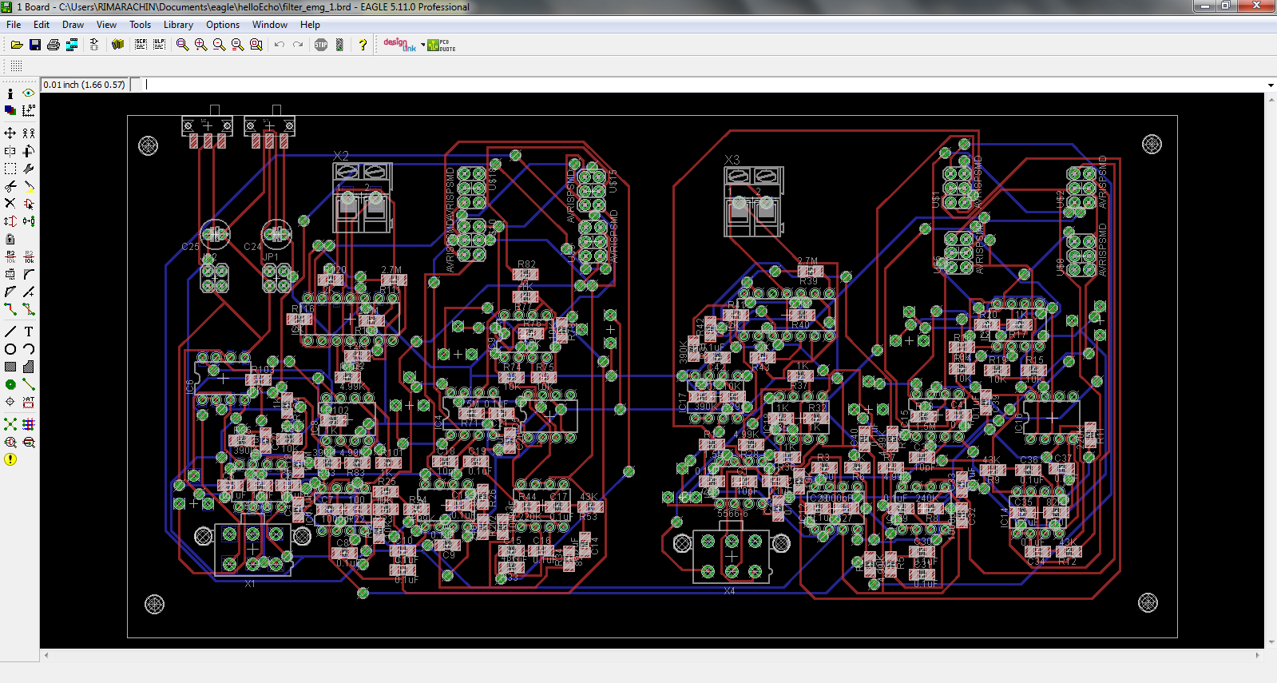Screen dimensions: 1277x683
Task: Undo the last action
Action: pos(280,45)
